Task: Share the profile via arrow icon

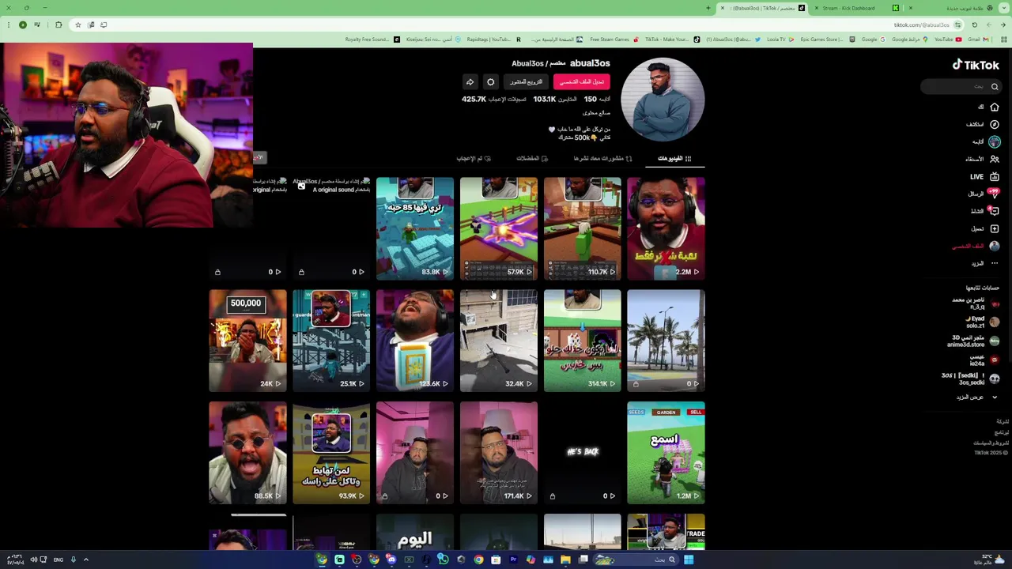Action: point(470,82)
